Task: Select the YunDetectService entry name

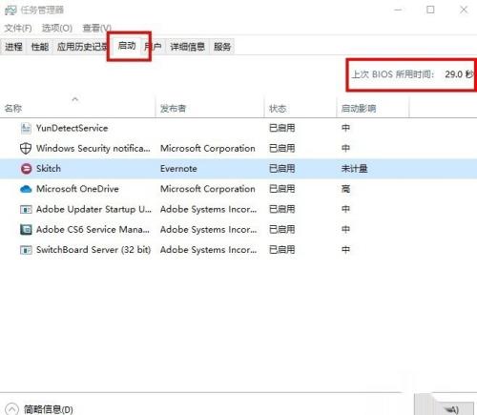Action: 72,128
